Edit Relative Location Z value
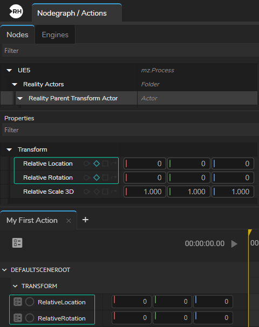 point(233,163)
